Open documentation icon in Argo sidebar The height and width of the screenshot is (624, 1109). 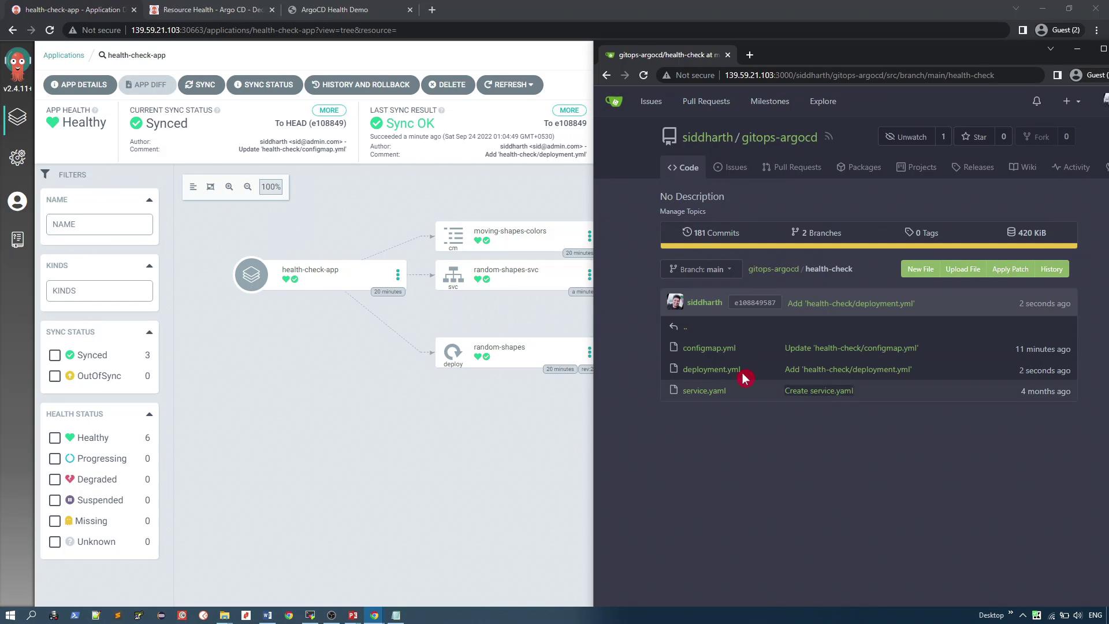17,239
